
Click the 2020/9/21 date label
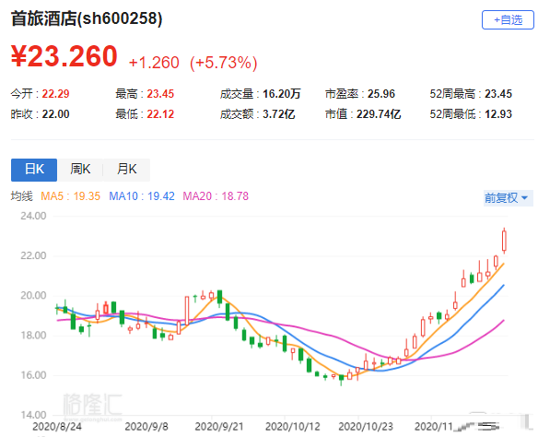click(219, 427)
